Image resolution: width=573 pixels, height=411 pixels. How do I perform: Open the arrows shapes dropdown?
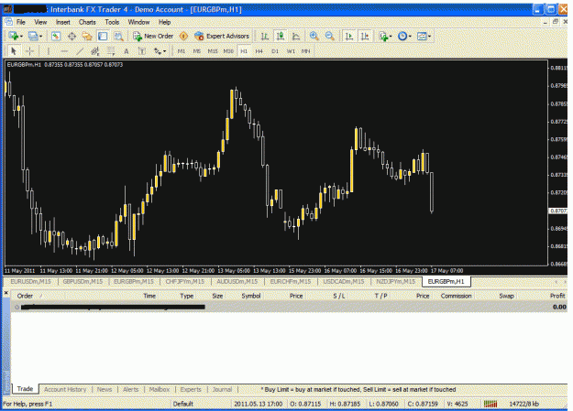pos(160,51)
